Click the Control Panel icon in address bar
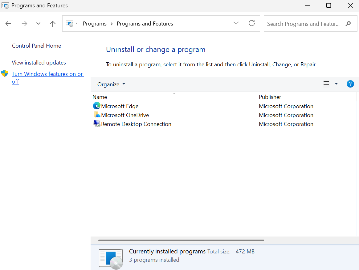The height and width of the screenshot is (270, 359). coord(70,24)
